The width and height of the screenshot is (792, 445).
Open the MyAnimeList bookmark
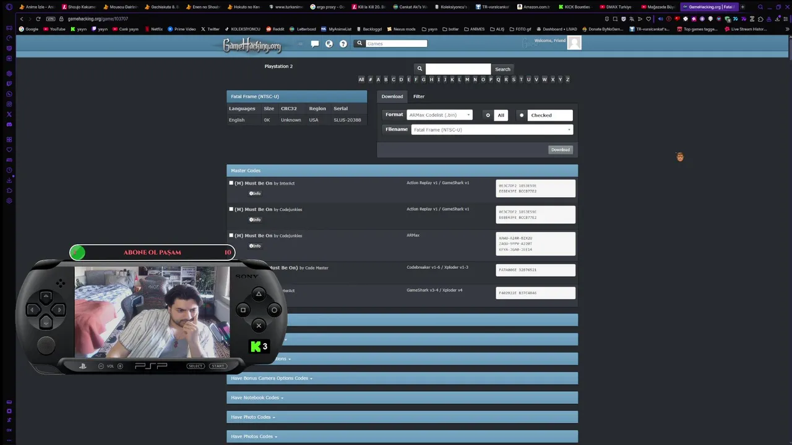tap(337, 29)
